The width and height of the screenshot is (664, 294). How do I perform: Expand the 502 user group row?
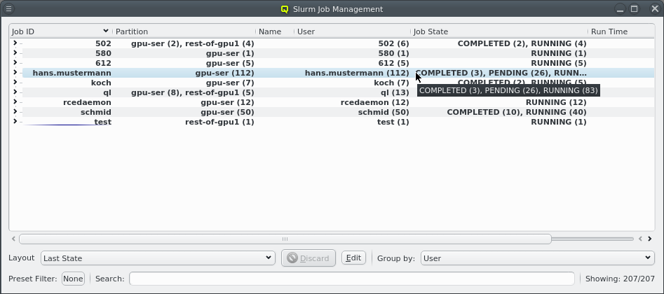tap(15, 43)
